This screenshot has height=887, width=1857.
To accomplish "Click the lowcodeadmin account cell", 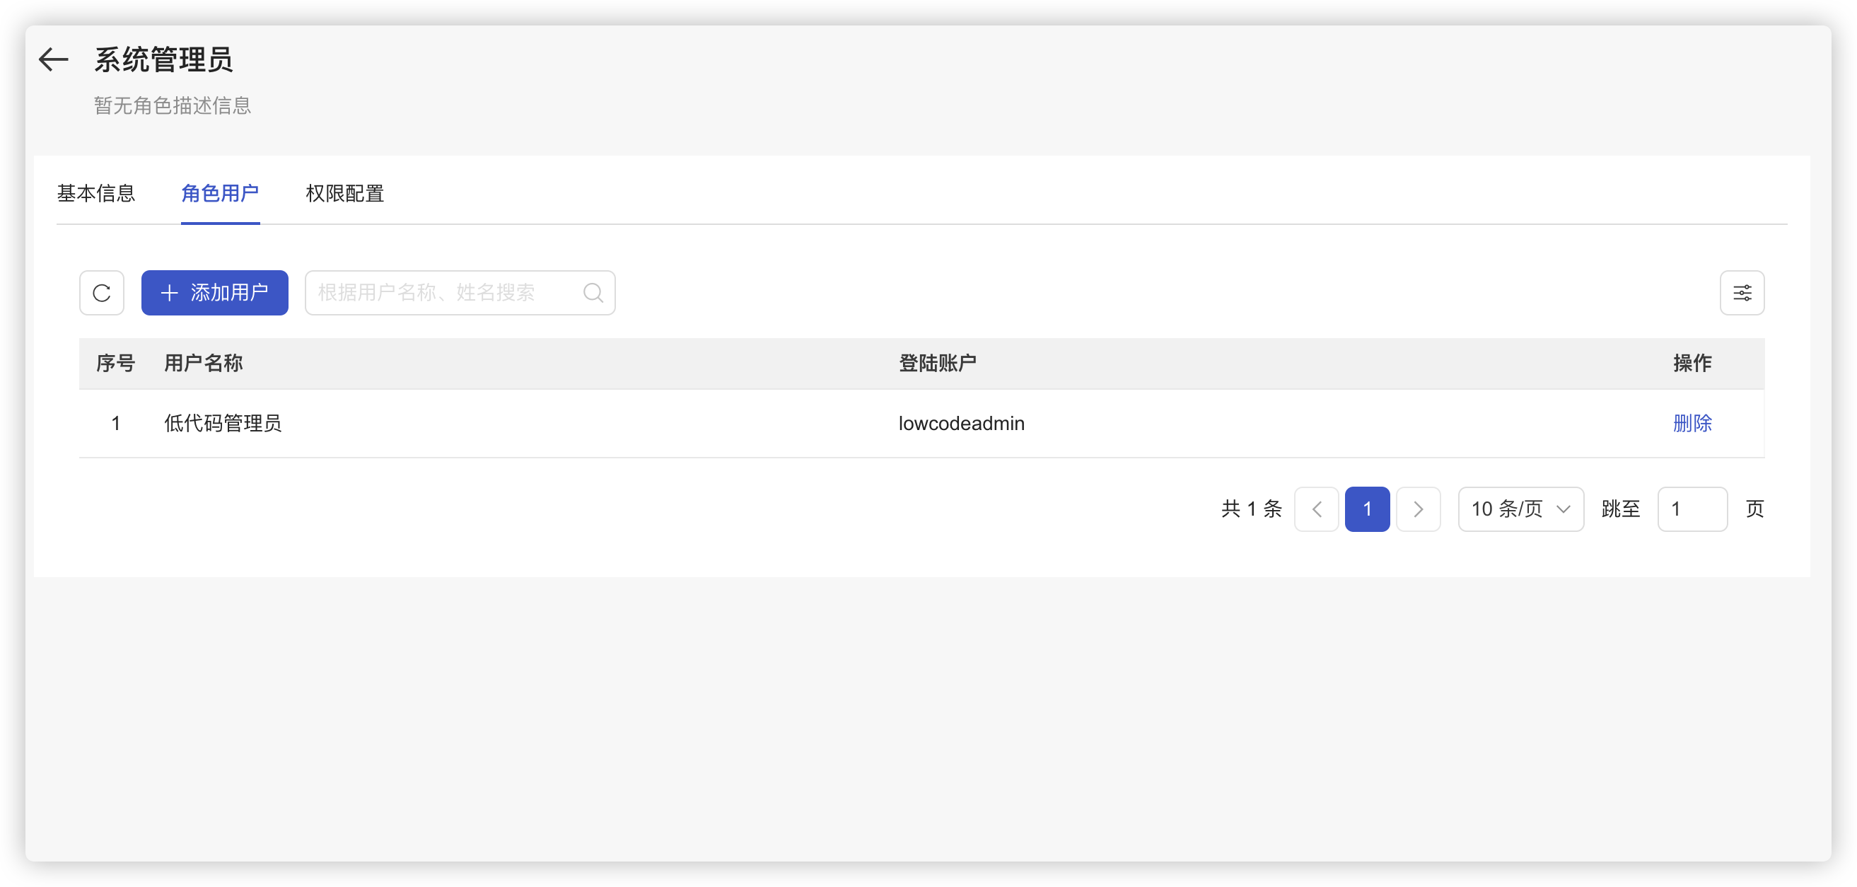I will click(961, 423).
